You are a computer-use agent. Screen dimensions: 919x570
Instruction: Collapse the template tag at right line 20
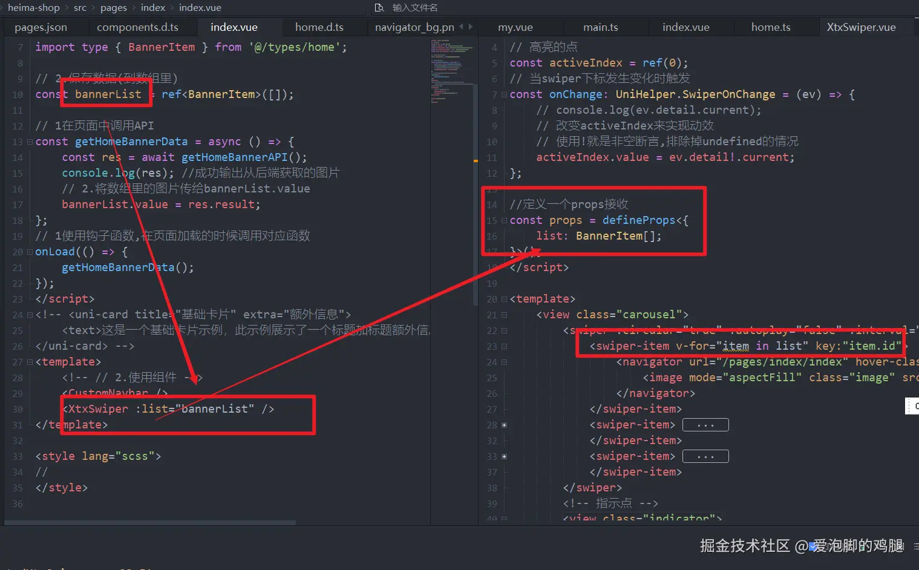tap(503, 299)
